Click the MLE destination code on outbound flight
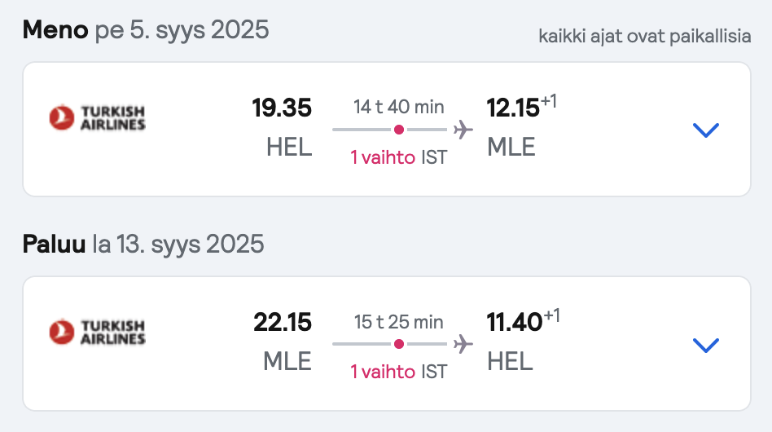Screen dimensions: 772x432 [511, 148]
